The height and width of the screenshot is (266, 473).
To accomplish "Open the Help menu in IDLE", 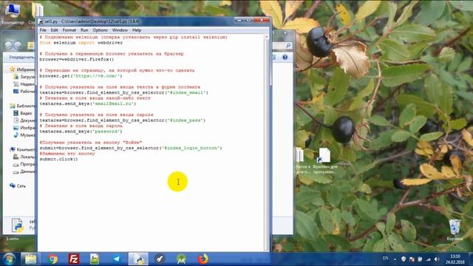I will 137,30.
